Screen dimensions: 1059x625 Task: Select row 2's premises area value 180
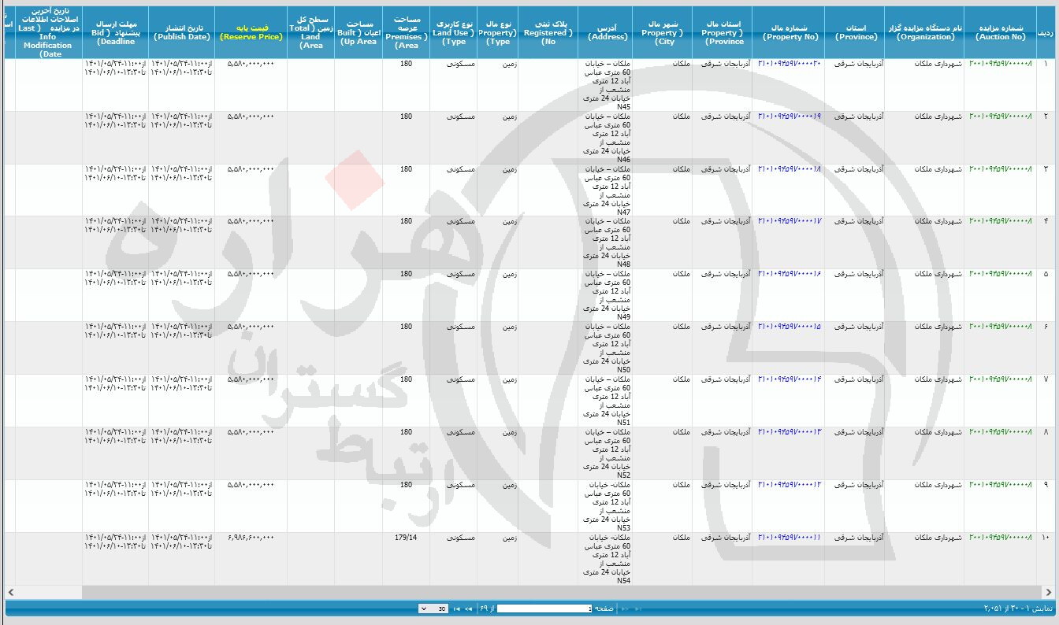click(x=406, y=116)
